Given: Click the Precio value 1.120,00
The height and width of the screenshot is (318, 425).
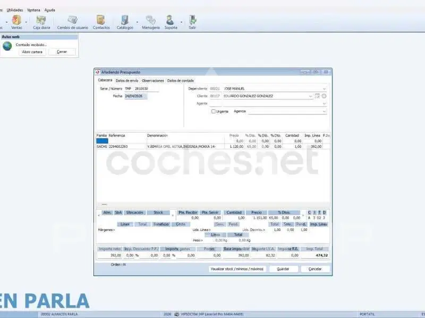Looking at the screenshot, I should [x=237, y=147].
